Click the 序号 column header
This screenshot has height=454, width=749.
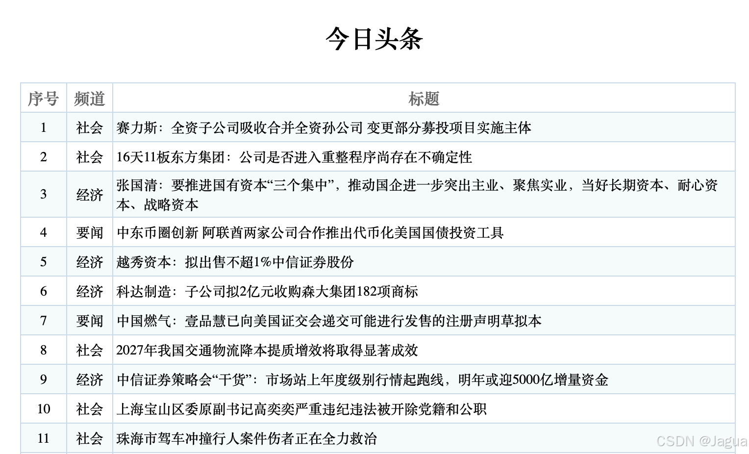tap(44, 99)
